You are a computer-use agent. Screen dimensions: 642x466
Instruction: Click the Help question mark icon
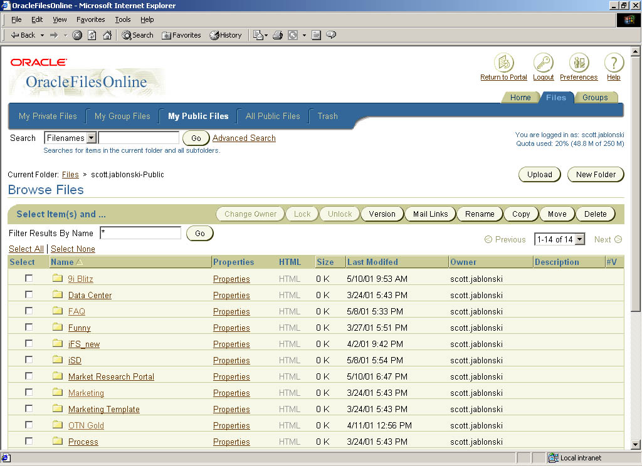point(614,63)
